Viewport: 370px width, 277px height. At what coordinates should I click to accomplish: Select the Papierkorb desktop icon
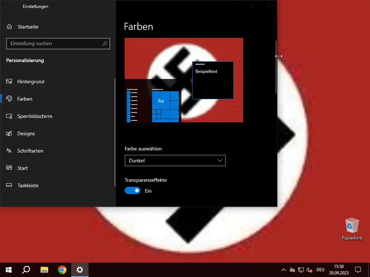[x=352, y=229]
